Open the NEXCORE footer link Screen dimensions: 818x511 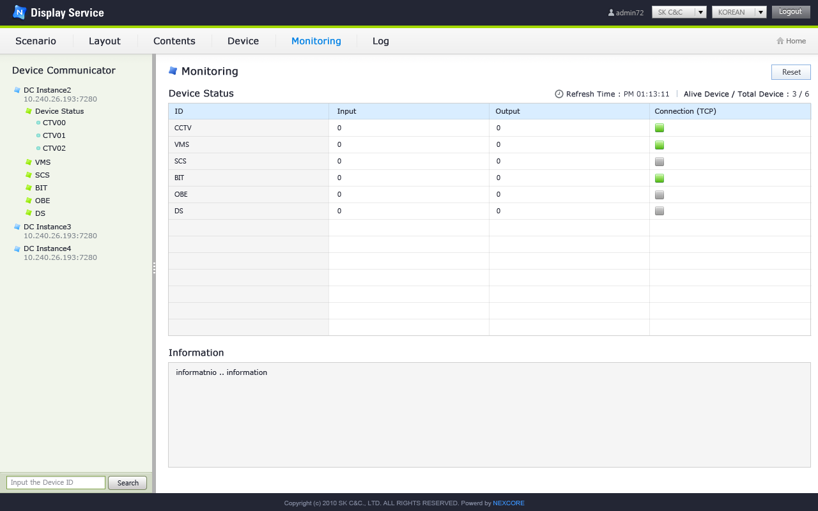tap(509, 503)
